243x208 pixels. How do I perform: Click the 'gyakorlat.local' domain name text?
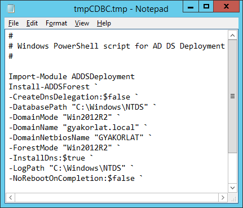(101, 127)
